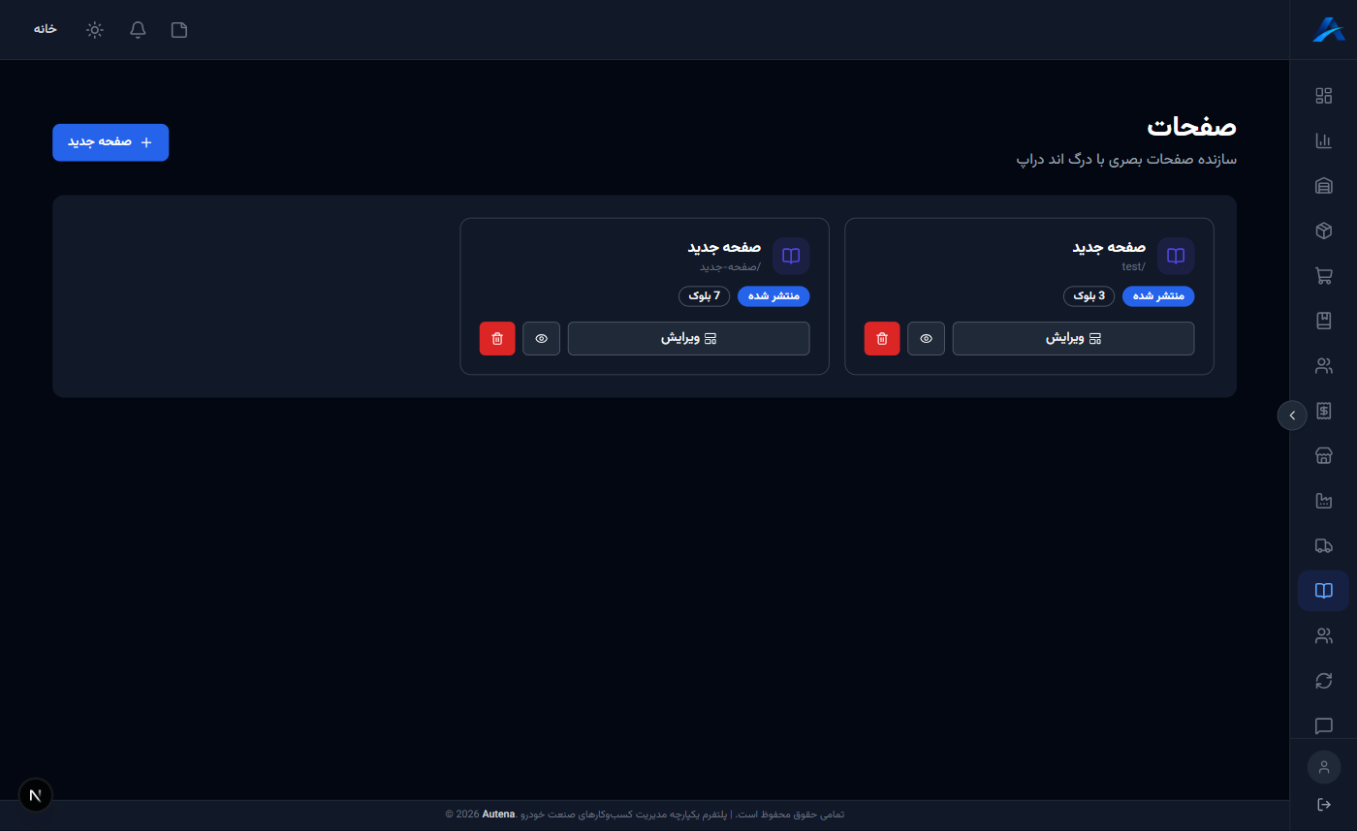Viewport: 1357px width, 831px height.
Task: Open the delivery truck icon in sidebar
Action: pos(1323,546)
